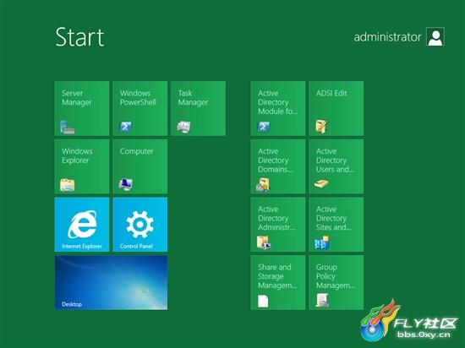Screen dimensions: 465x348
Task: Open the Windows Explorer tile
Action: (x=82, y=166)
